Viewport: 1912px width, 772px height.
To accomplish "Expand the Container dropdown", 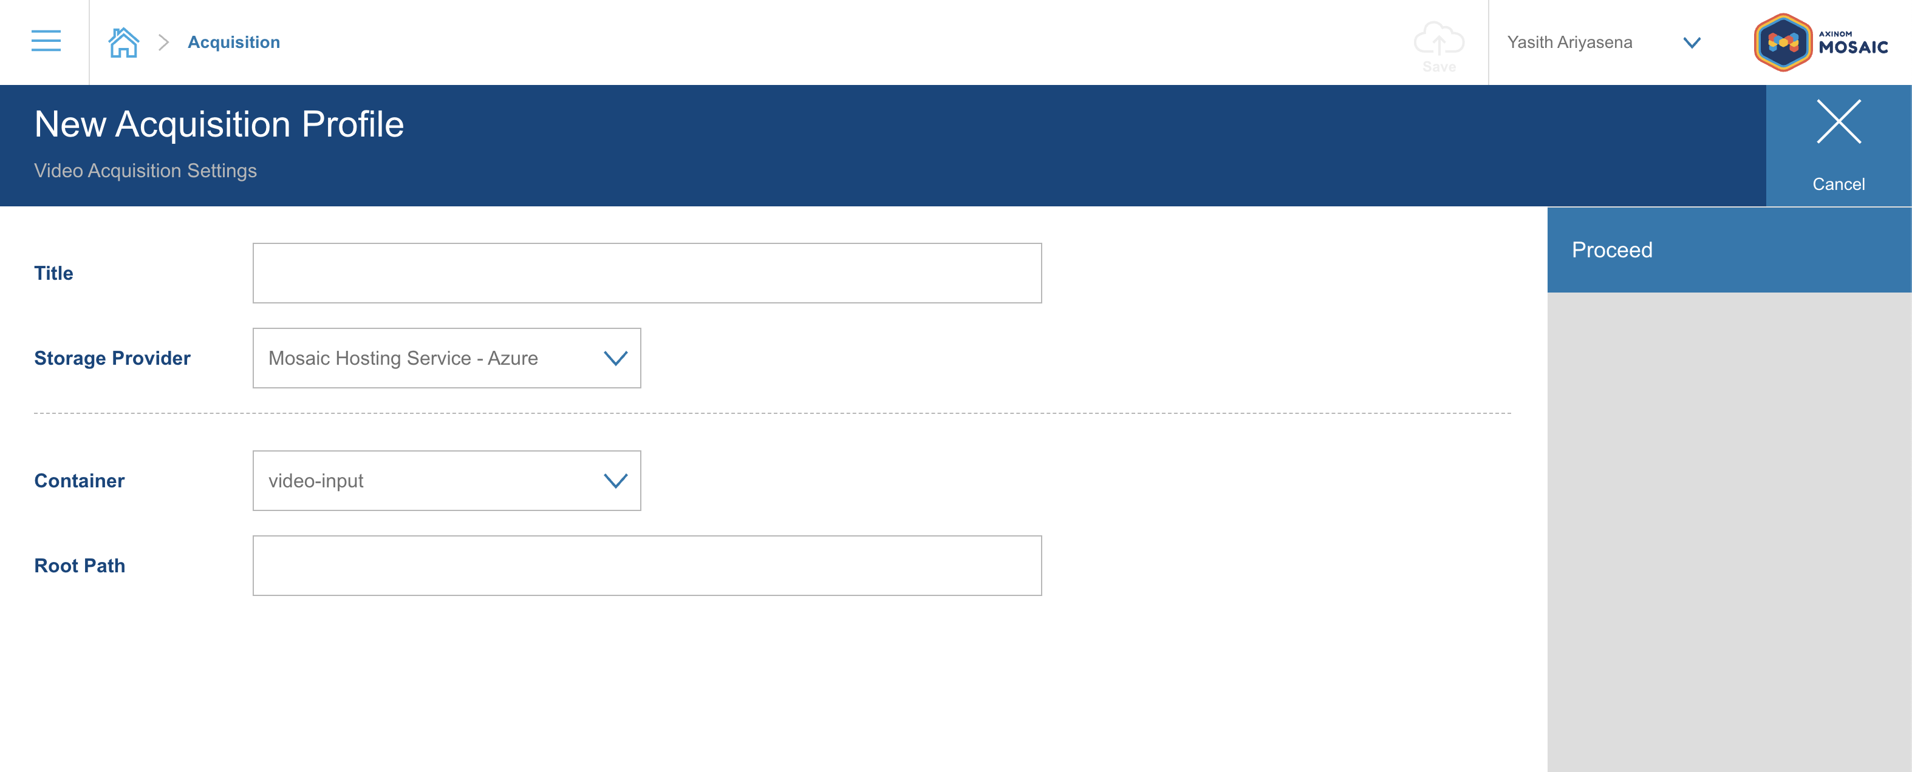I will point(617,479).
